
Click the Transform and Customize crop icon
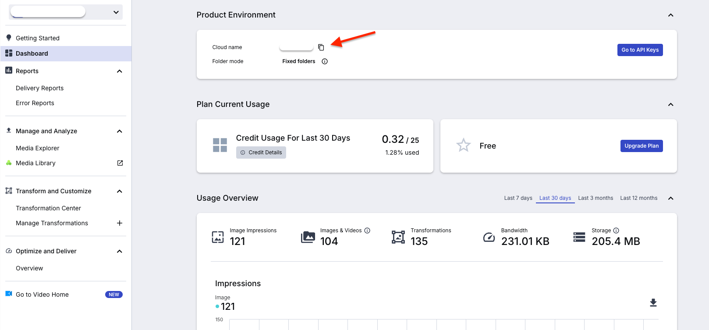(9, 191)
